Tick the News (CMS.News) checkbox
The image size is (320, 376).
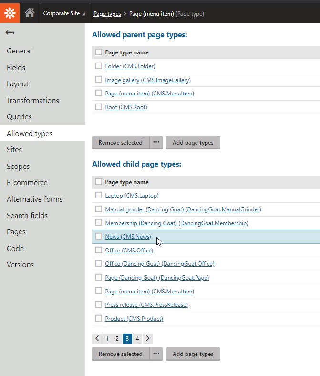coord(99,236)
